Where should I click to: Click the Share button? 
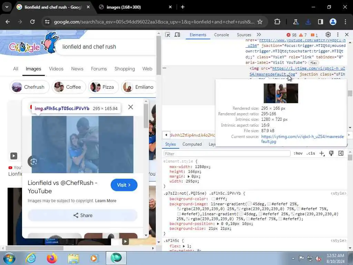point(83,215)
